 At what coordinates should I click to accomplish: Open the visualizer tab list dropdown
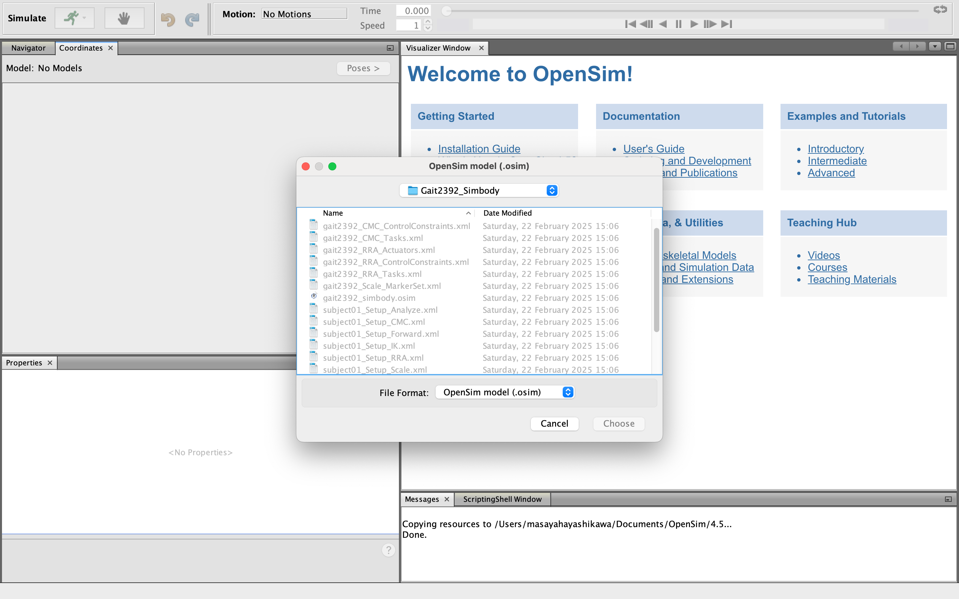pos(934,46)
